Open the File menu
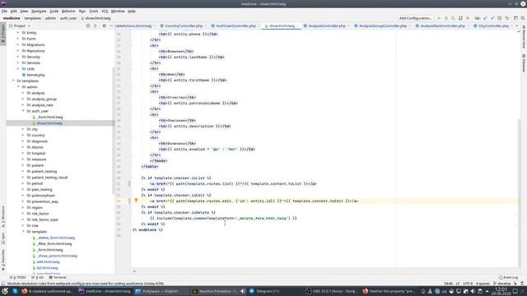This screenshot has height=296, width=527. point(4,11)
